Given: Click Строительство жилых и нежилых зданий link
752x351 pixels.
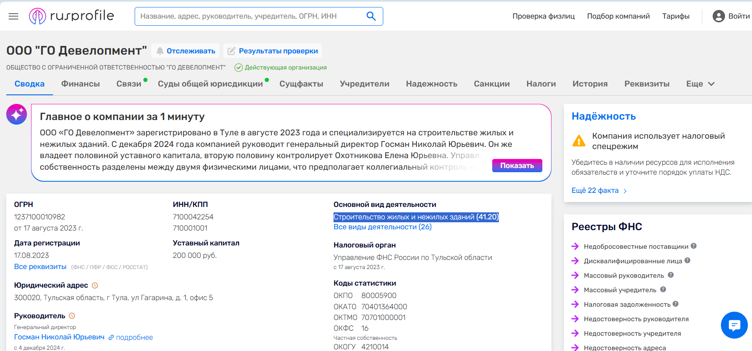Looking at the screenshot, I should click(416, 217).
